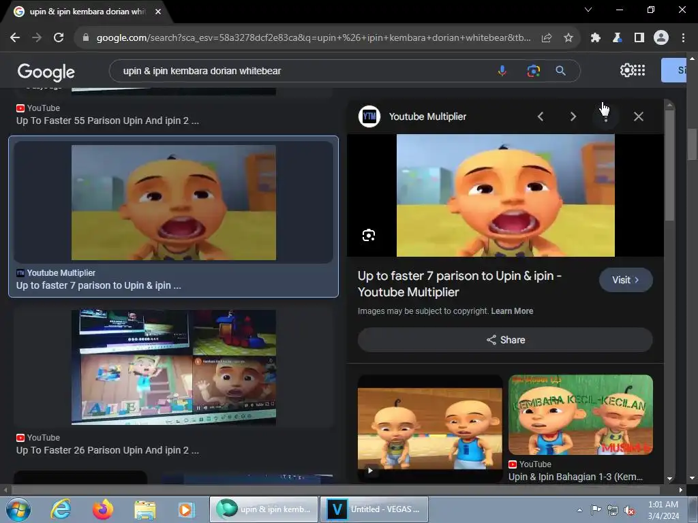Reload the current page
698x523 pixels.
[59, 38]
